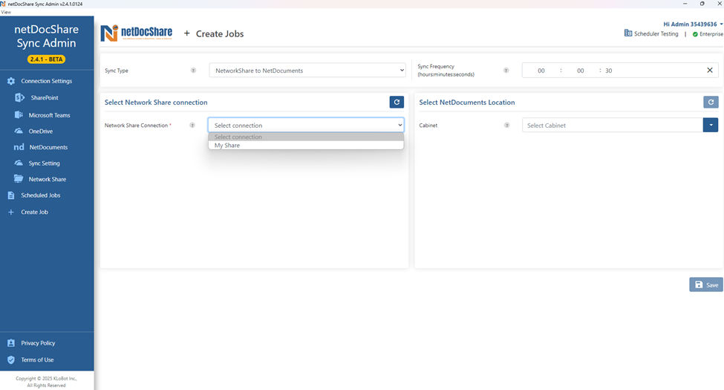Open the Sync Type dropdown
Image resolution: width=724 pixels, height=390 pixels.
pyautogui.click(x=307, y=71)
